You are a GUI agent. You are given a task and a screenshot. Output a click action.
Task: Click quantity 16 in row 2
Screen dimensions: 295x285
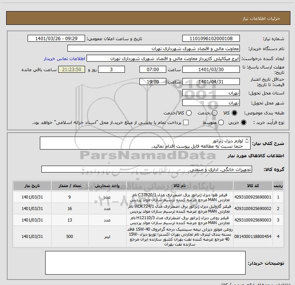pos(70,208)
